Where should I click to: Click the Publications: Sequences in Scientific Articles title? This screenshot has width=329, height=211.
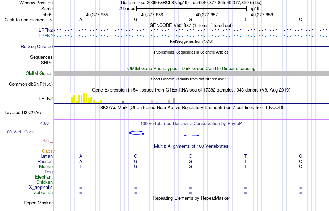[191, 52]
